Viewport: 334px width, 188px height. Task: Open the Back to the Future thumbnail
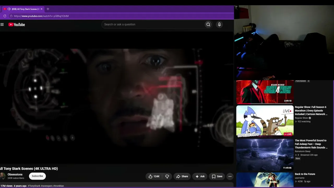[265, 180]
